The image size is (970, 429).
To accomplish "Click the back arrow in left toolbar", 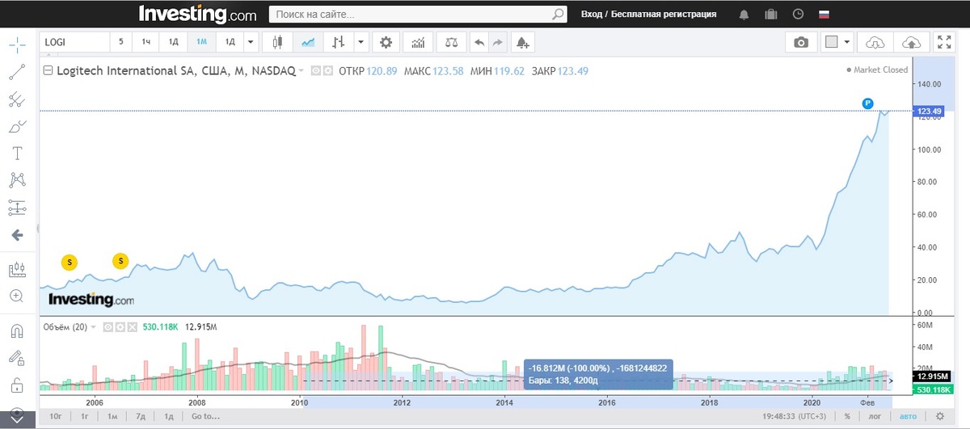I will tap(17, 235).
